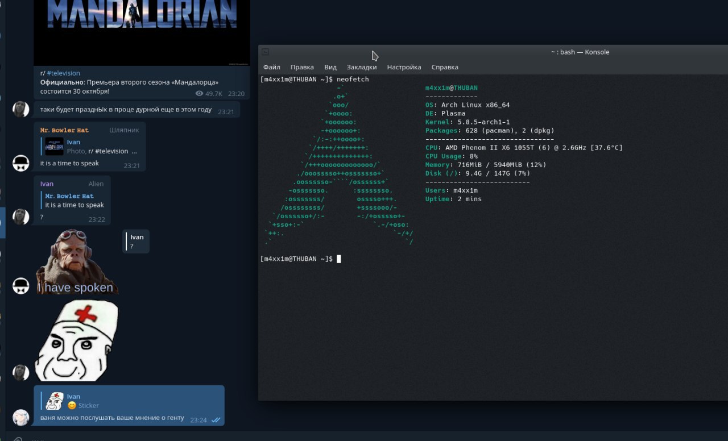Open the Правка menu in Konsole
This screenshot has height=441, width=728.
[x=302, y=67]
